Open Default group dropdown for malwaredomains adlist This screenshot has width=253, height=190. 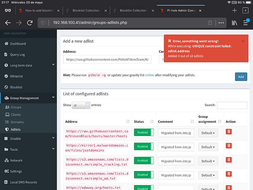pyautogui.click(x=208, y=147)
